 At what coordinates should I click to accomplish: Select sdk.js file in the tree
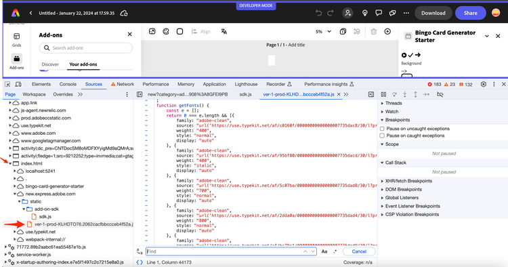(45, 216)
